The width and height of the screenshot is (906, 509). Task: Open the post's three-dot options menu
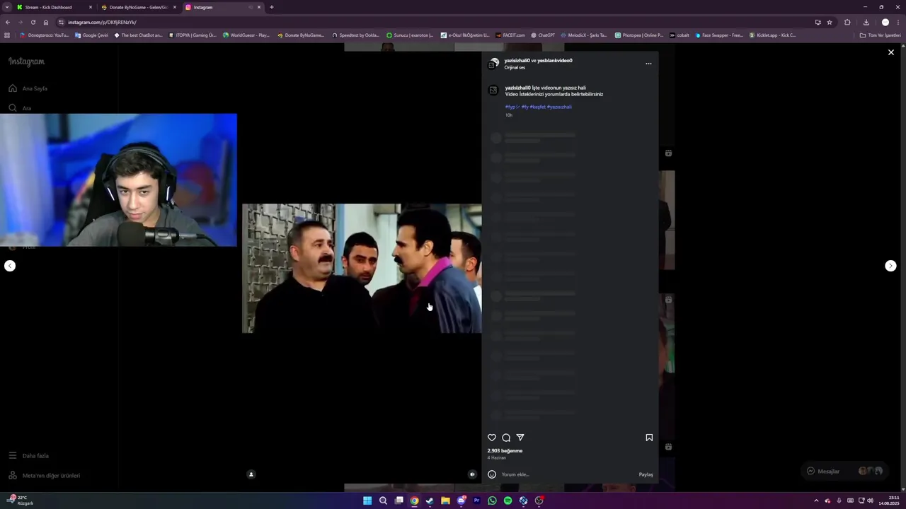click(648, 64)
